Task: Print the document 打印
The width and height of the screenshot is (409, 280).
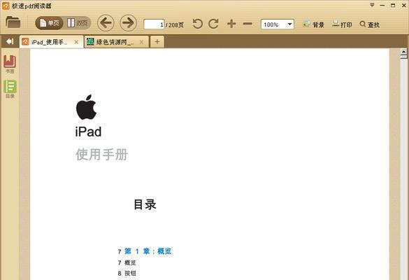Action: tap(342, 24)
